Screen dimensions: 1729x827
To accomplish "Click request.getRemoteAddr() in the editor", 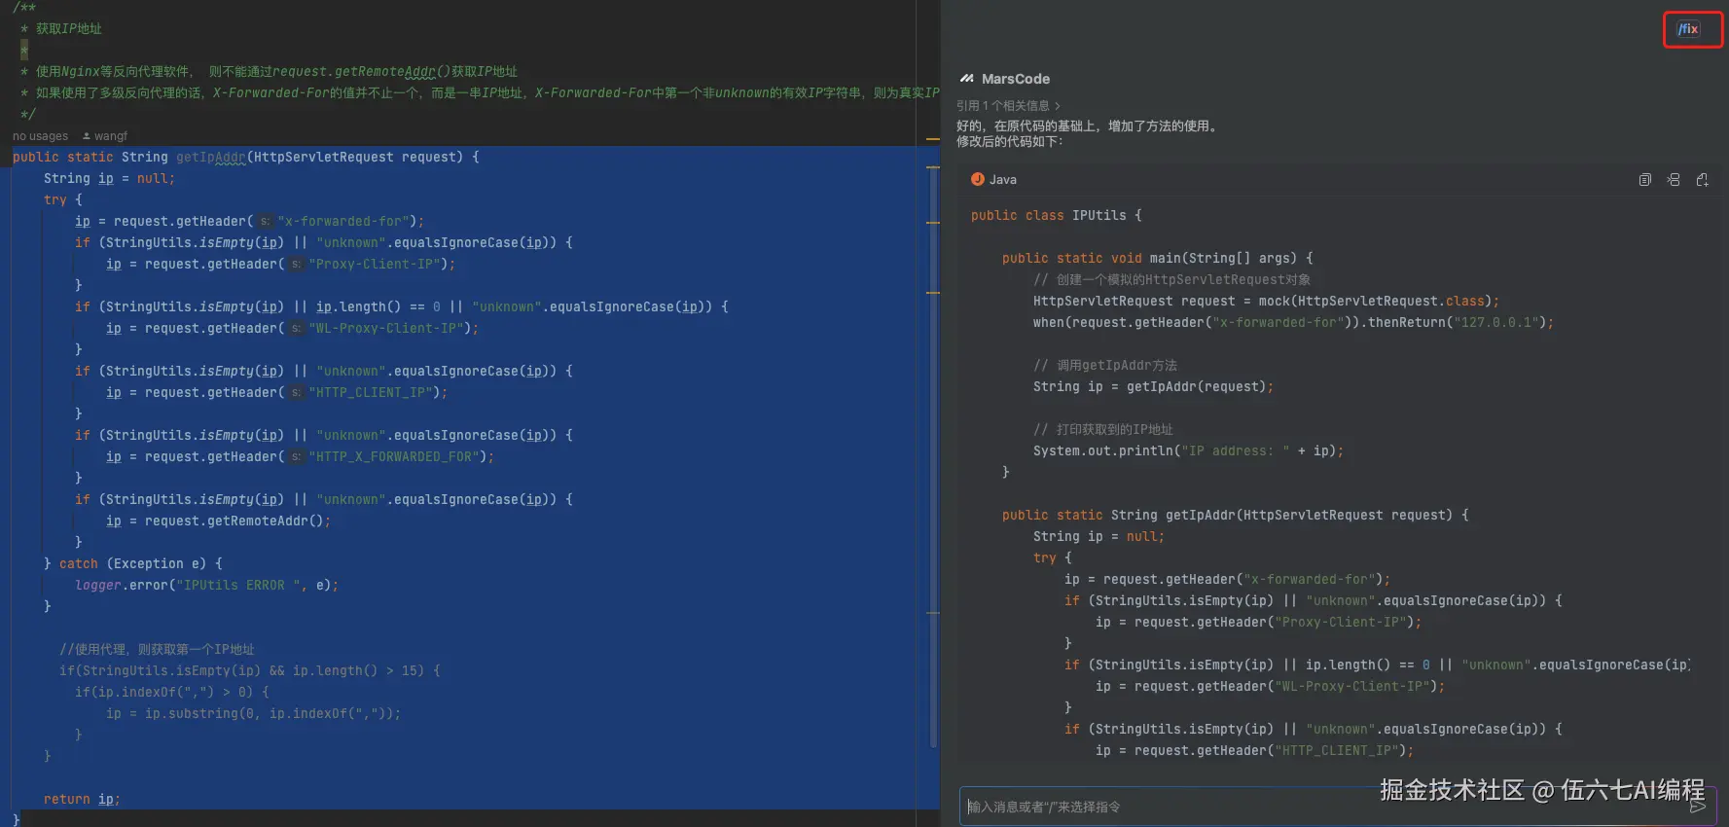I will (x=234, y=521).
